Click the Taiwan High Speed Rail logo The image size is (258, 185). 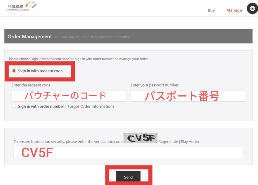click(x=21, y=6)
